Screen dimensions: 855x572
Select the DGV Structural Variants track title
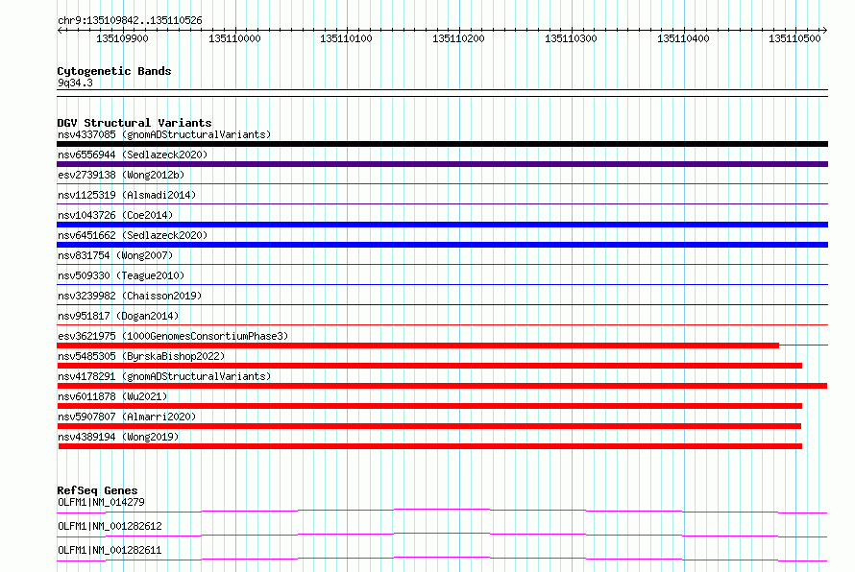[x=134, y=123]
